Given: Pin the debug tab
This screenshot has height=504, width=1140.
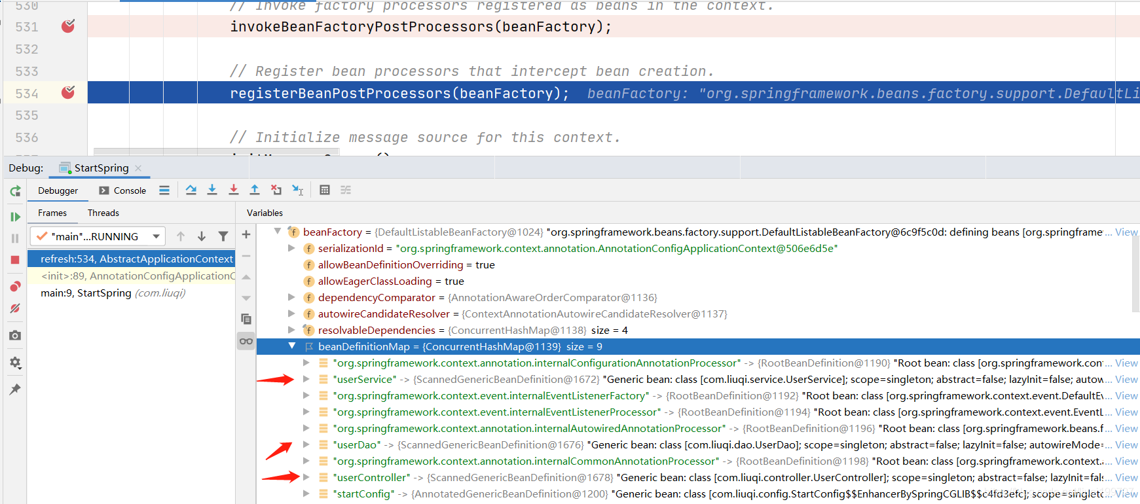Looking at the screenshot, I should click(x=15, y=389).
